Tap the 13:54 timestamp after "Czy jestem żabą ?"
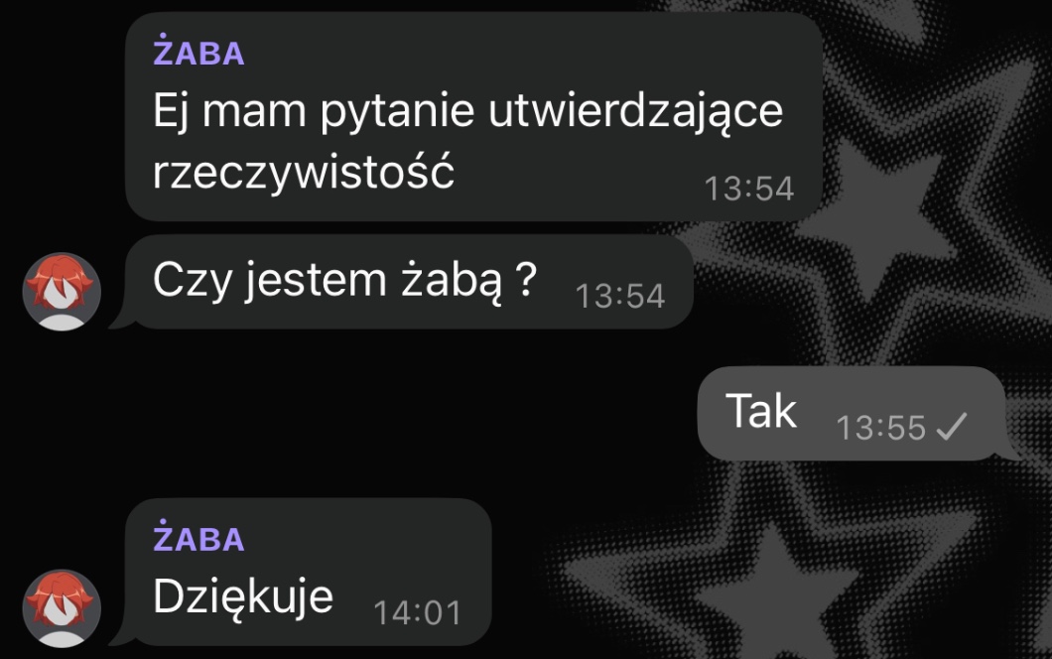This screenshot has height=659, width=1052. (620, 296)
